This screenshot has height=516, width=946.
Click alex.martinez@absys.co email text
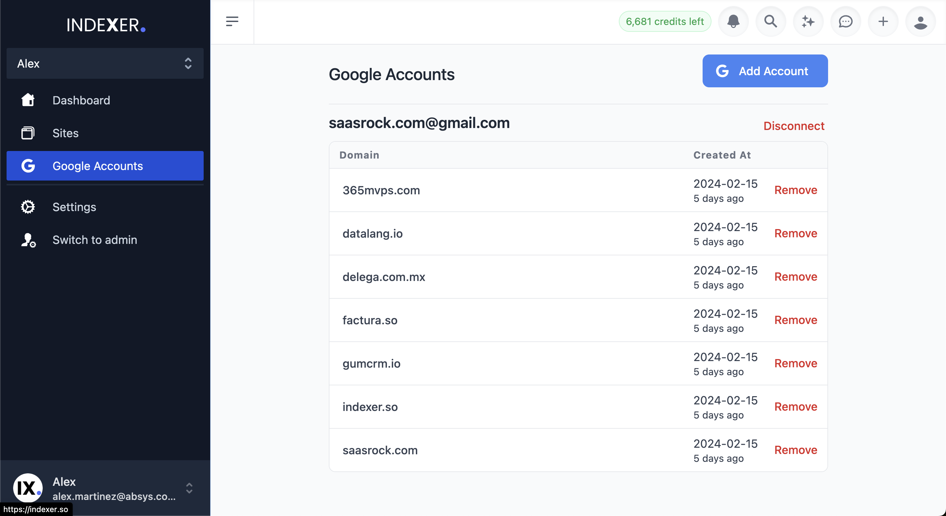[x=114, y=496]
